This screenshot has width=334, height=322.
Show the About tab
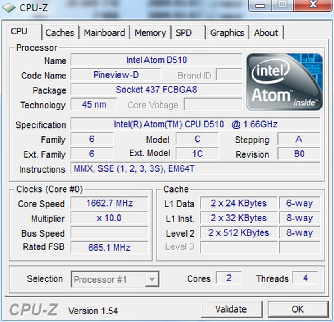click(266, 33)
